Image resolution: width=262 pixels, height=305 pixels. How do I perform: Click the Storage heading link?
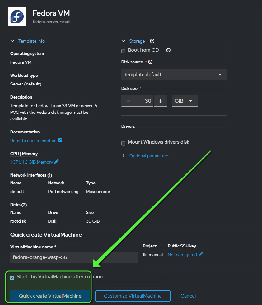pyautogui.click(x=137, y=41)
